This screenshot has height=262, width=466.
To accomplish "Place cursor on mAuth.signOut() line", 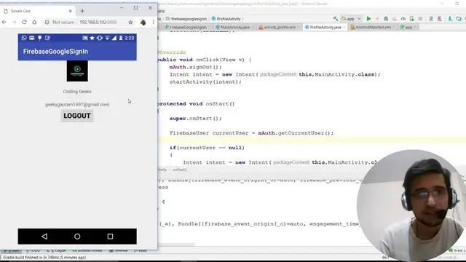I will 196,67.
